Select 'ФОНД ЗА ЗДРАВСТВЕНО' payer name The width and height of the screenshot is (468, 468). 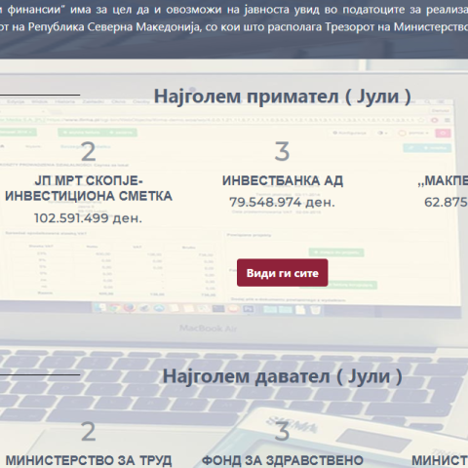(x=282, y=460)
